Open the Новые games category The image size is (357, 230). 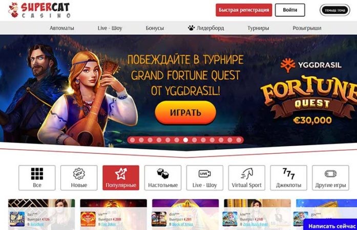79,178
